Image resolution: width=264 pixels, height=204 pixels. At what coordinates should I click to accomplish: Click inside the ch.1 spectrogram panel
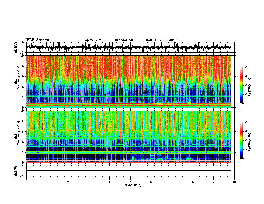point(128,81)
